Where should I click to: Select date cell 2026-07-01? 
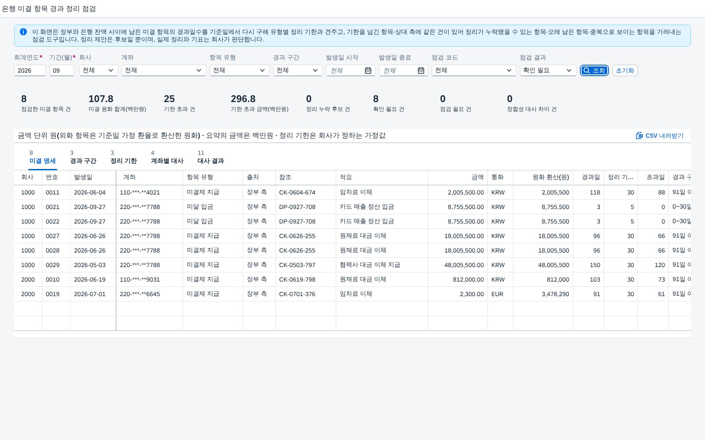coord(93,294)
